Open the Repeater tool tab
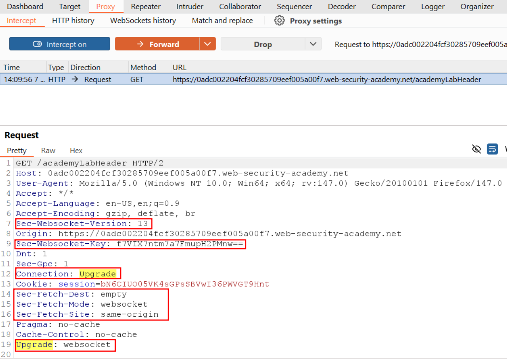Screen dimensions: 507x360 coord(145,7)
